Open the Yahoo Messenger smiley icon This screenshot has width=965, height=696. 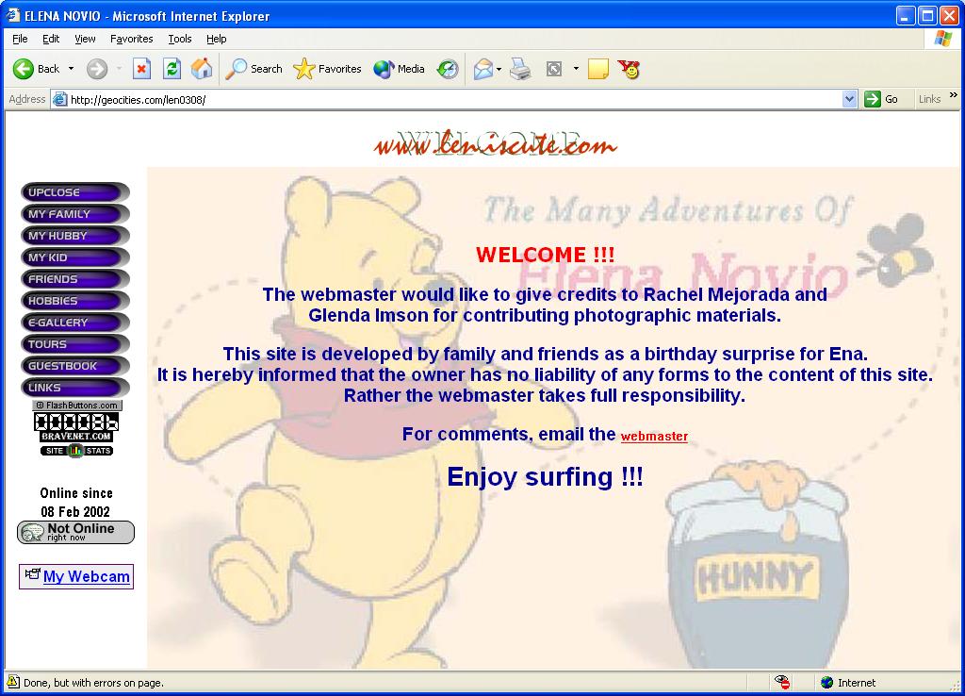click(629, 69)
